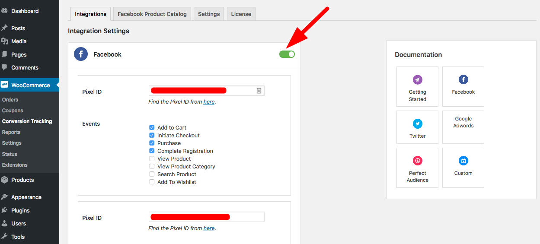Click the Media icon in sidebar
Viewport: 540px width, 244px height.
pos(4,41)
